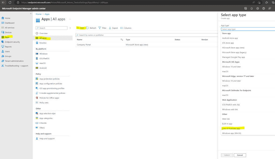Image resolution: width=275 pixels, height=159 pixels.
Task: Open the Filter option in the toolbar
Action: [103, 28]
